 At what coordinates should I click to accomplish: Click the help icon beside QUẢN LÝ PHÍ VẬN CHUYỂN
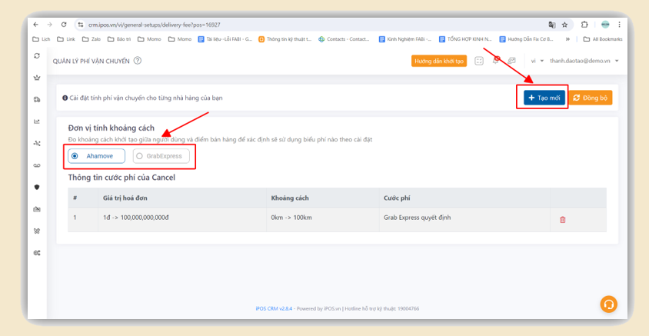138,61
